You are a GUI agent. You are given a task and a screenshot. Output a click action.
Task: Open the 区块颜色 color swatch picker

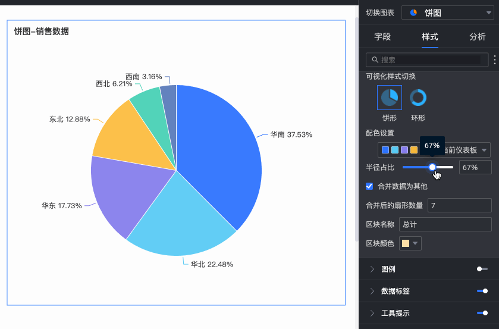[411, 243]
